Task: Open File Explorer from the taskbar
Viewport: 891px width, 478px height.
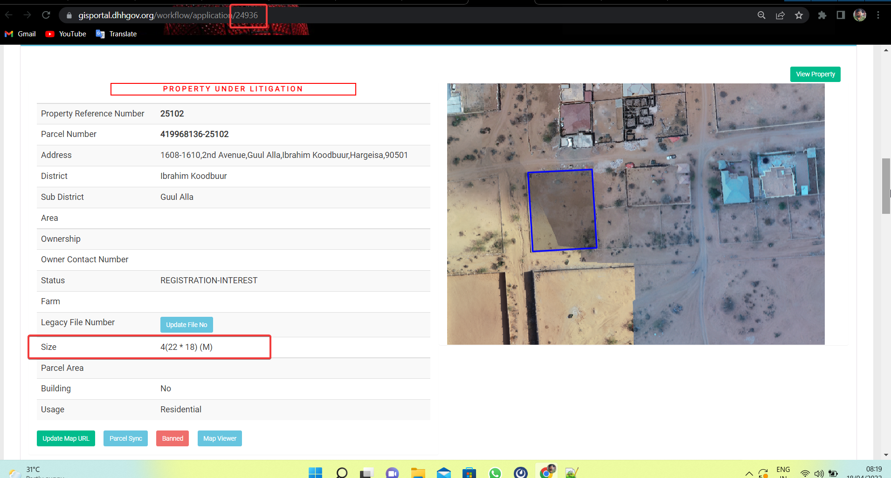Action: point(418,472)
